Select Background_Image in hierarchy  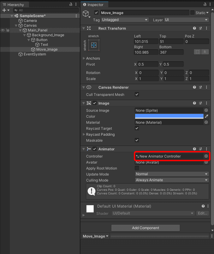48,35
